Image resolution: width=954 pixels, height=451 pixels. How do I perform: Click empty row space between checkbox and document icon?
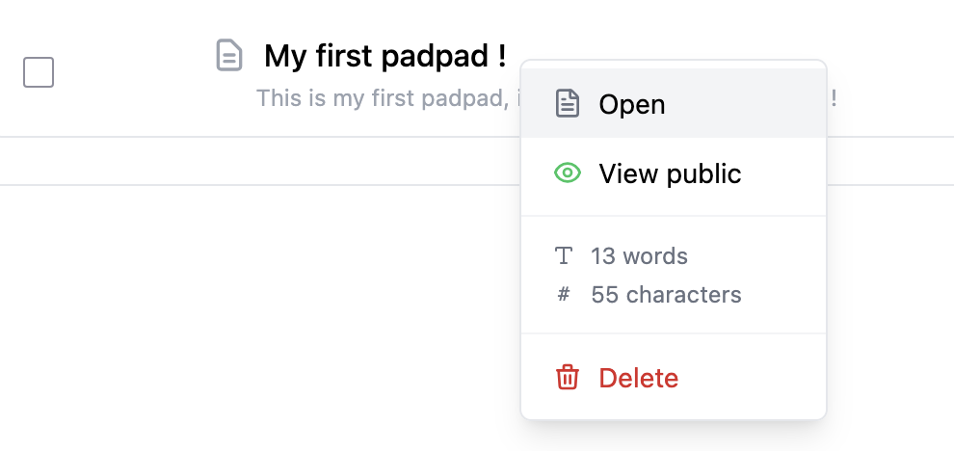135,72
